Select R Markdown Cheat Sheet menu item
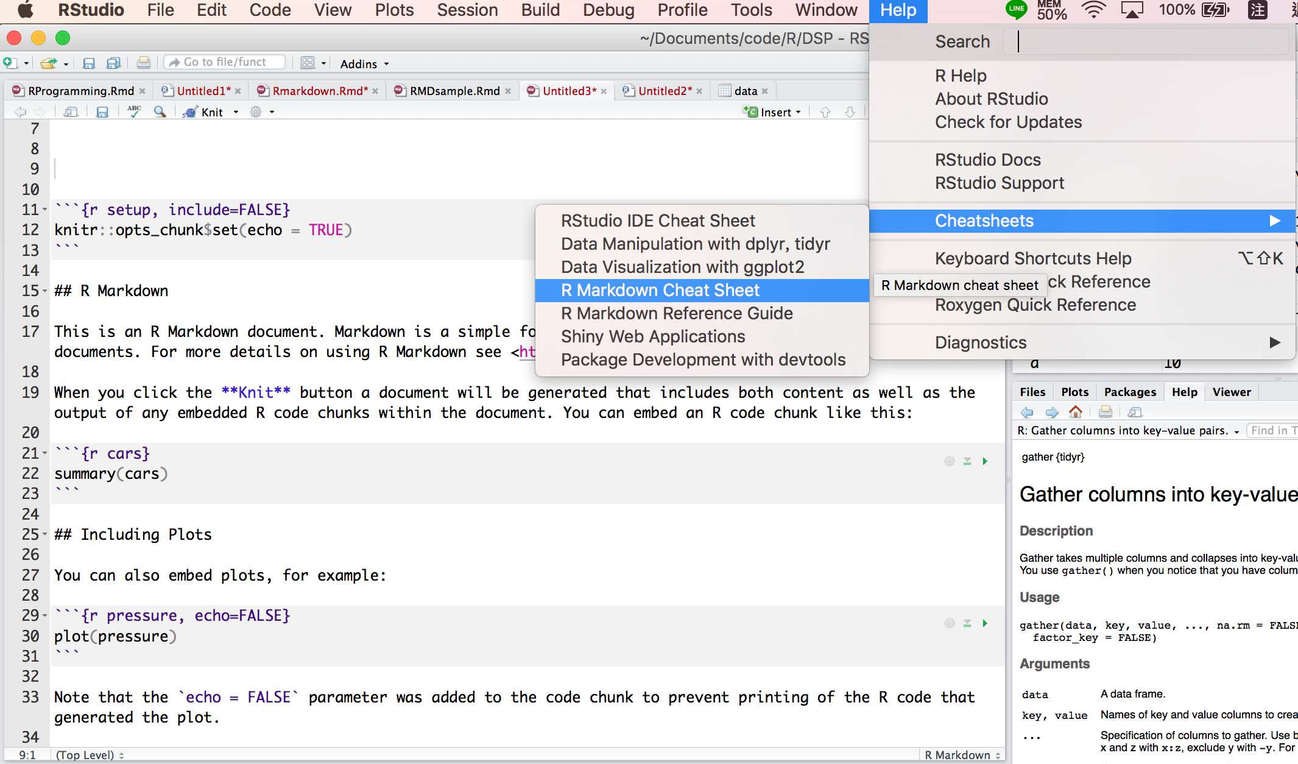Image resolution: width=1298 pixels, height=764 pixels. 702,290
